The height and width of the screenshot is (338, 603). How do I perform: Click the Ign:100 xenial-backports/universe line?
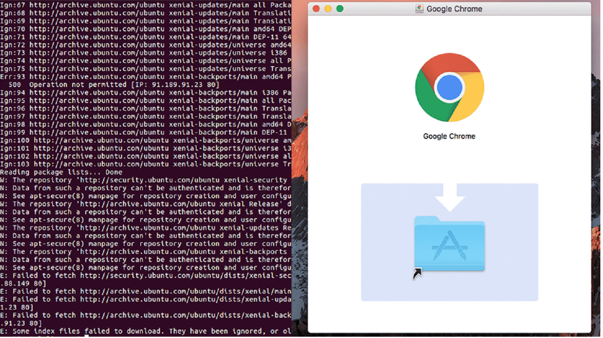coord(145,140)
